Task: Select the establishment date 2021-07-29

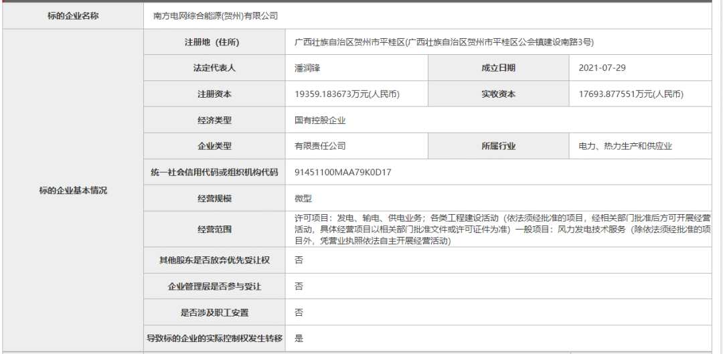Action: (602, 68)
